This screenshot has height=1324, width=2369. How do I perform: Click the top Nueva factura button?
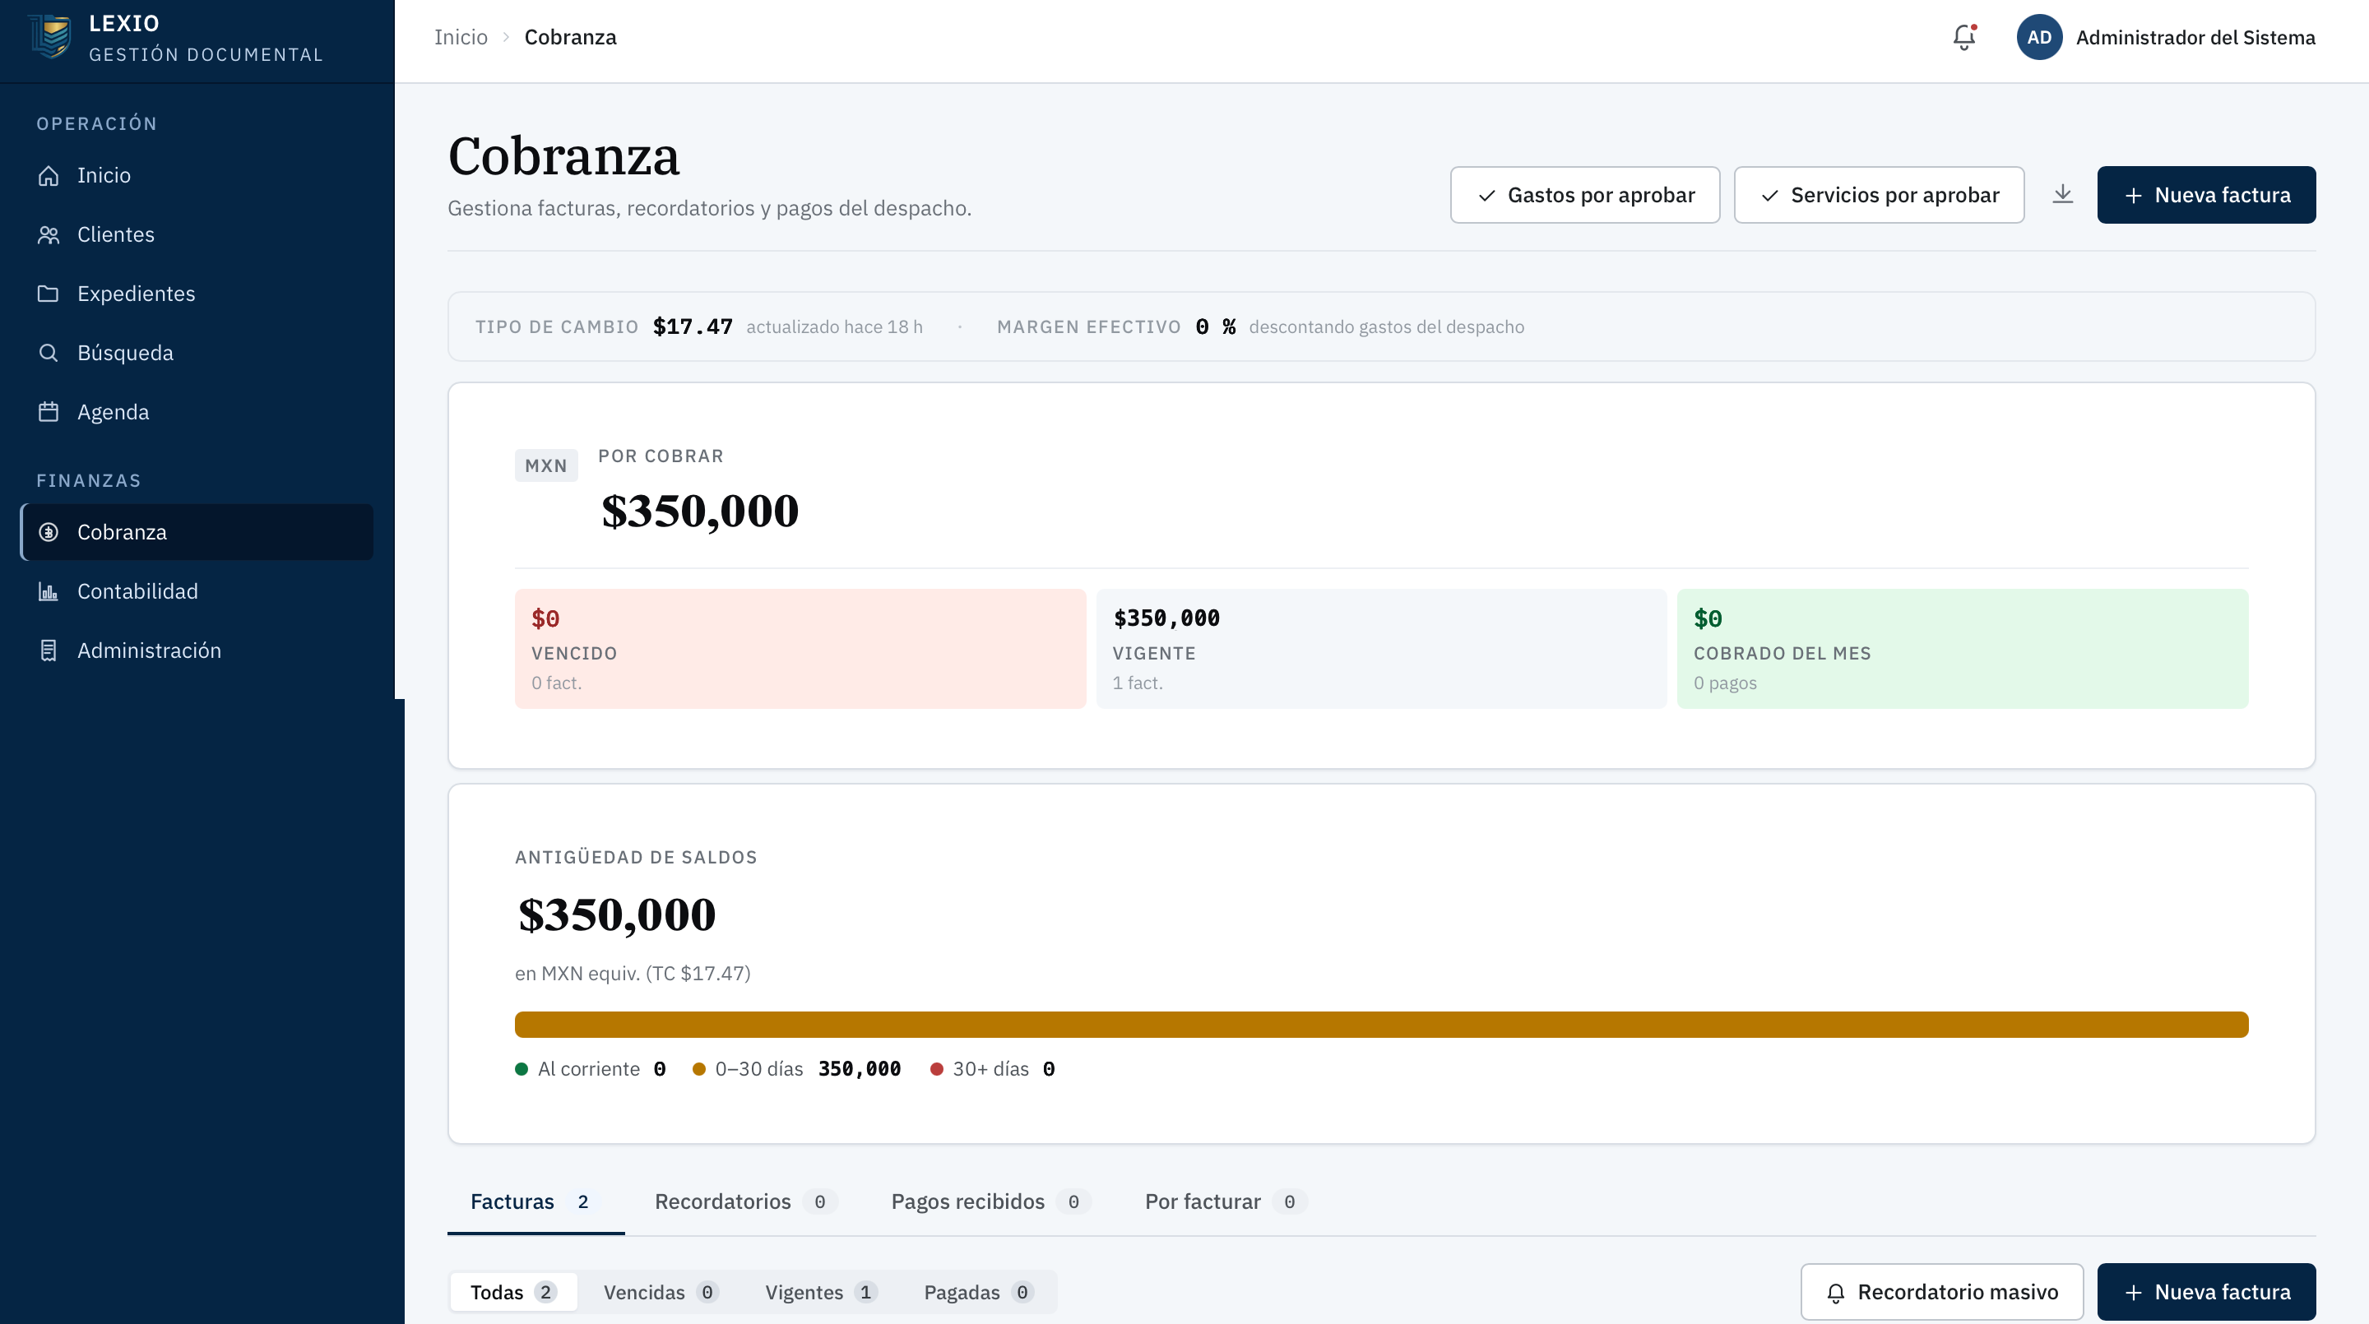pyautogui.click(x=2206, y=195)
